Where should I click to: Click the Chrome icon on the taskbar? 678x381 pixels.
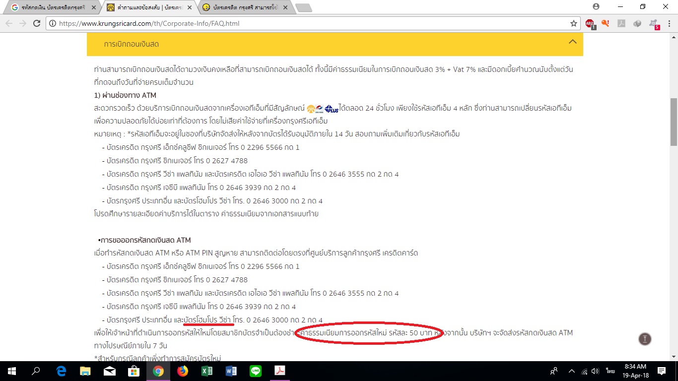click(158, 371)
